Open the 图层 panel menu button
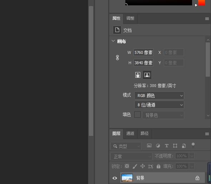This screenshot has width=211, height=184. point(207,134)
